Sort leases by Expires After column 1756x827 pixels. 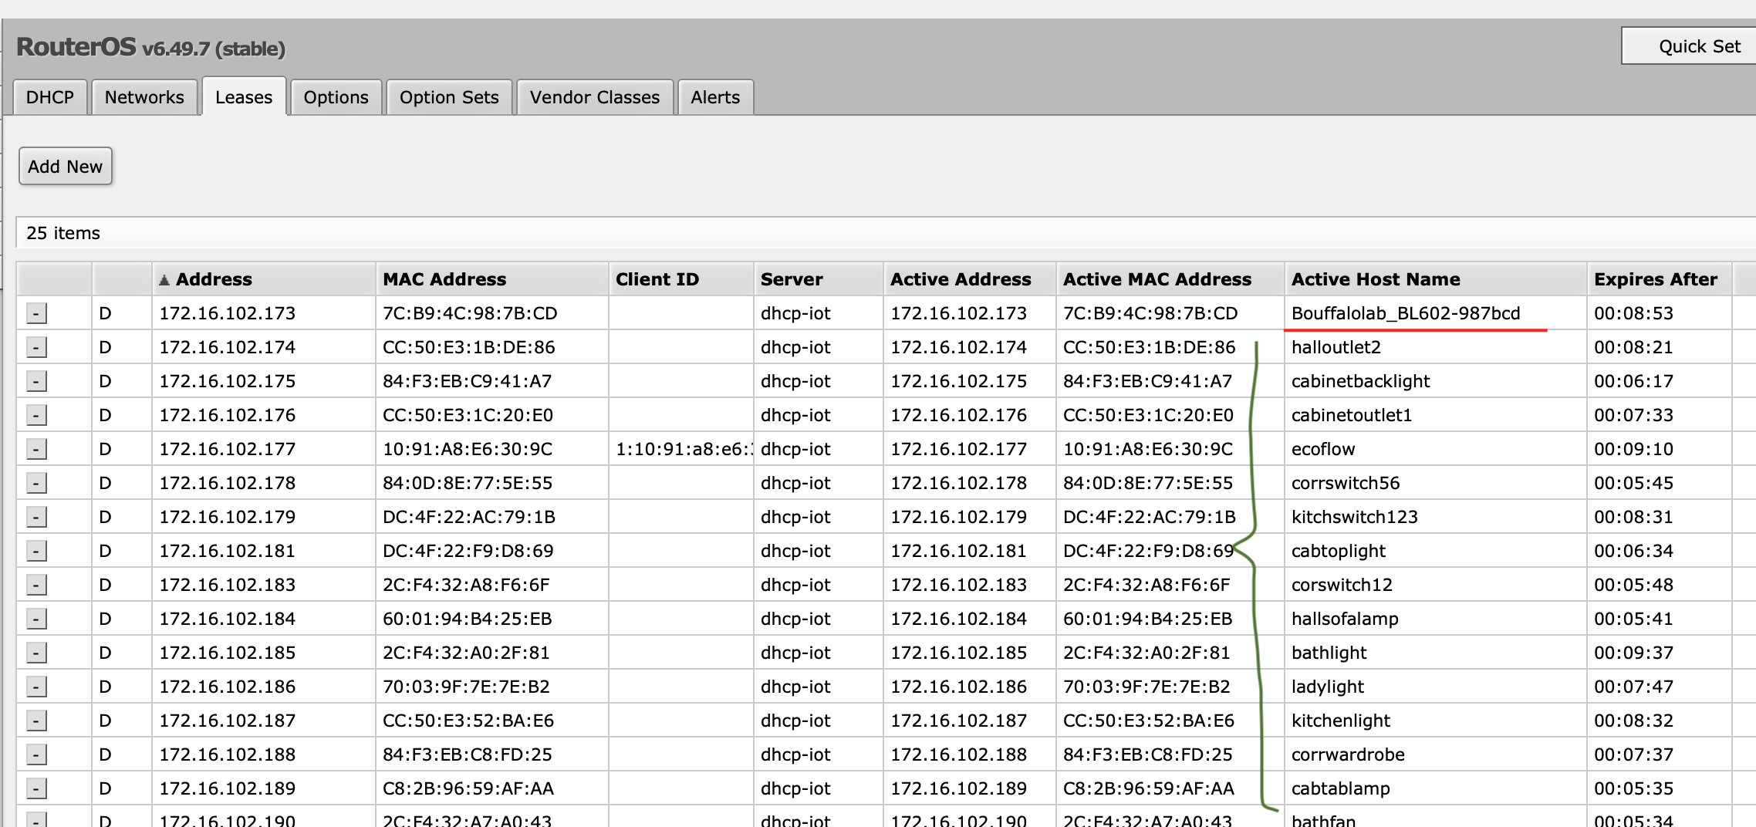click(x=1656, y=278)
